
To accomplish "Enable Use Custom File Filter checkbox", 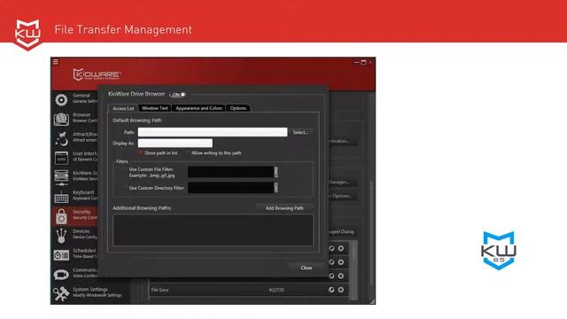I will point(125,169).
